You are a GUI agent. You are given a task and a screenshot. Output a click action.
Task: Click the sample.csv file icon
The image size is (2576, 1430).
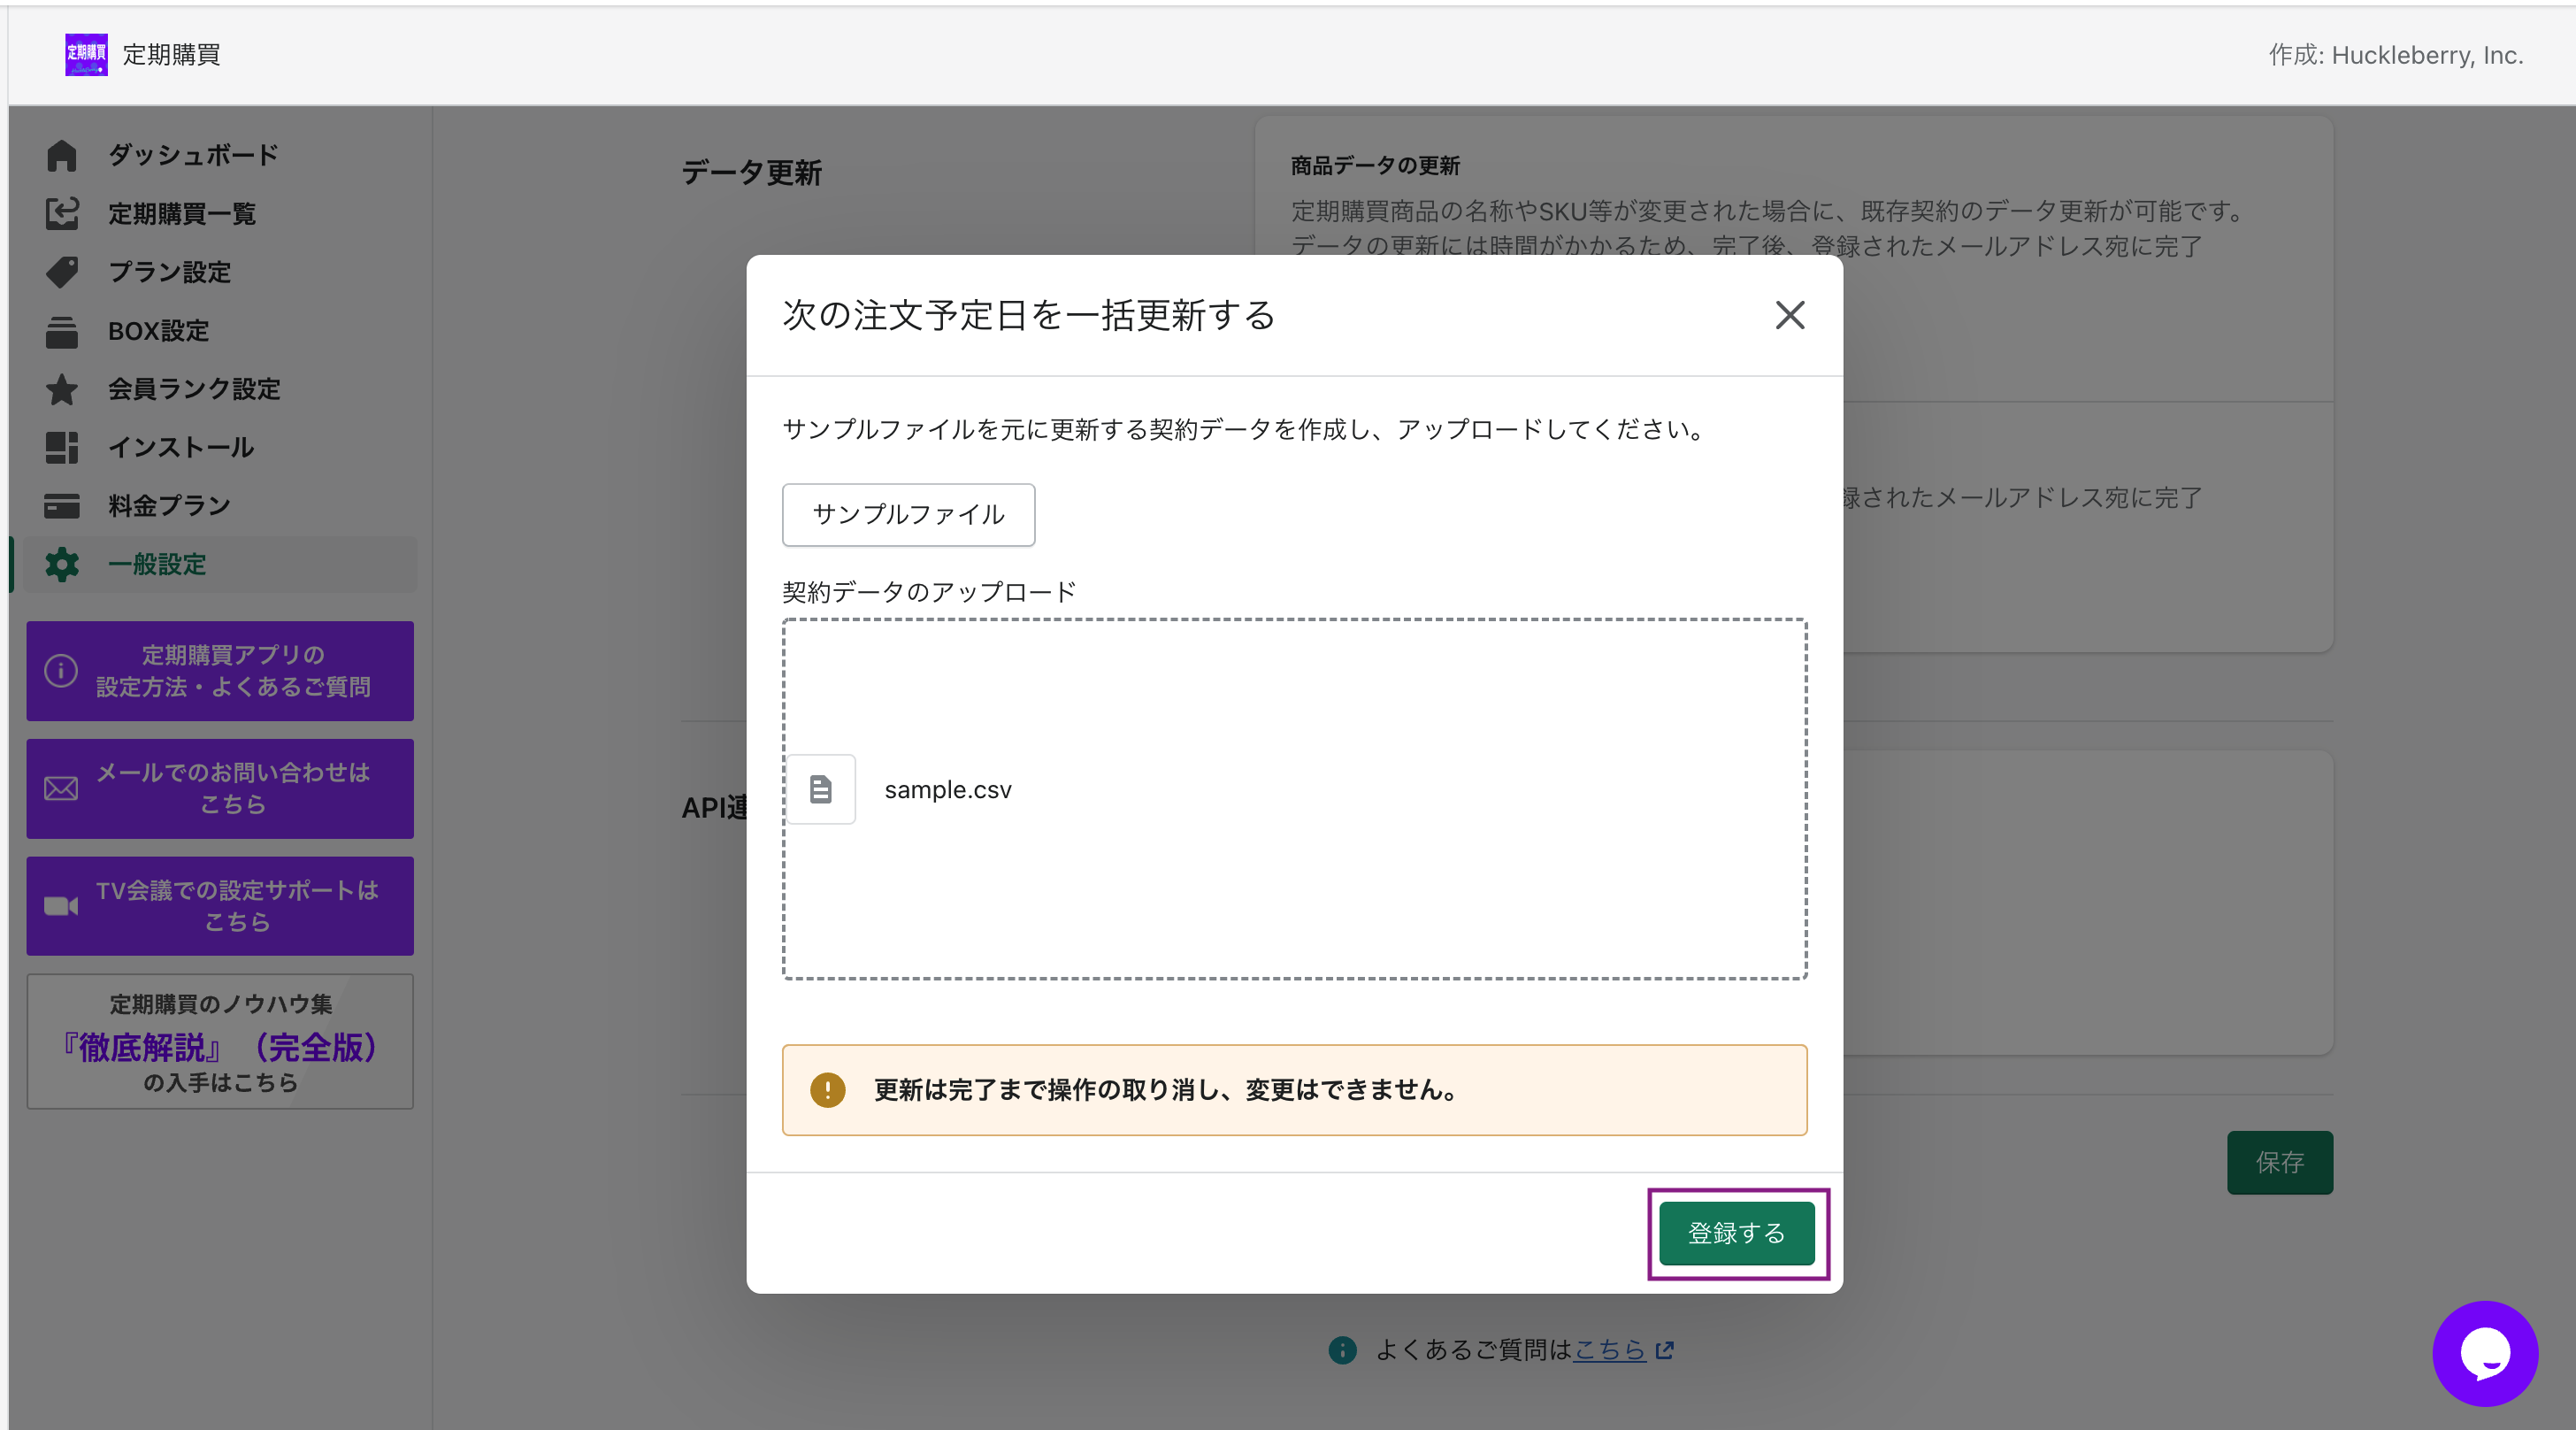click(820, 789)
